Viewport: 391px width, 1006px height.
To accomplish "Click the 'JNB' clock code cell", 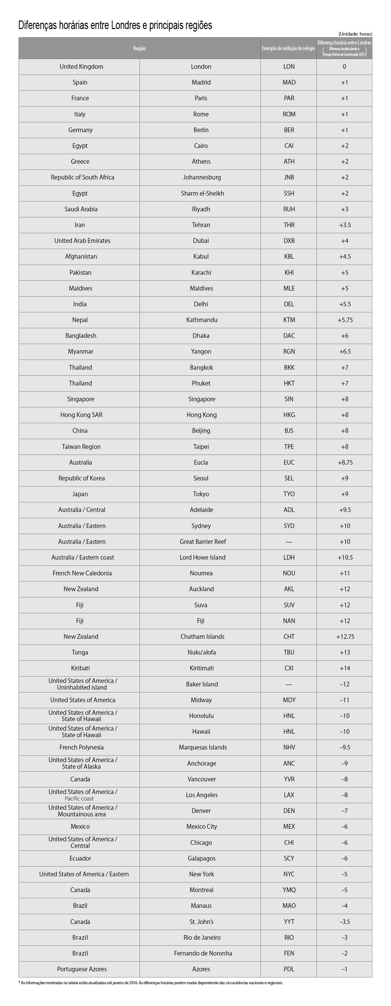I will [x=289, y=177].
